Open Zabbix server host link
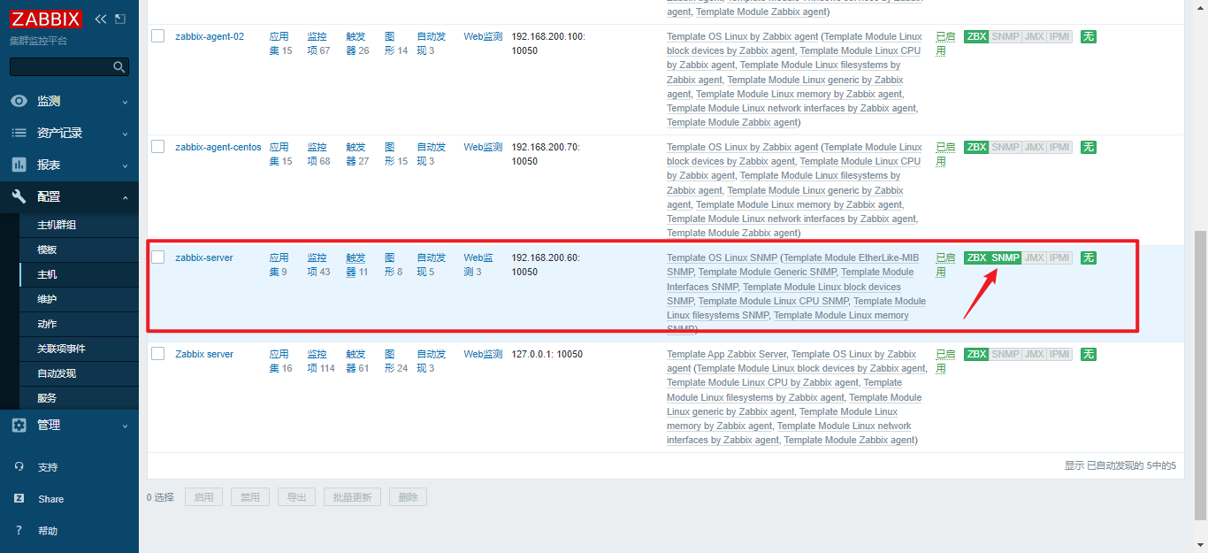Screen dimensions: 1208x553 pyautogui.click(x=204, y=354)
